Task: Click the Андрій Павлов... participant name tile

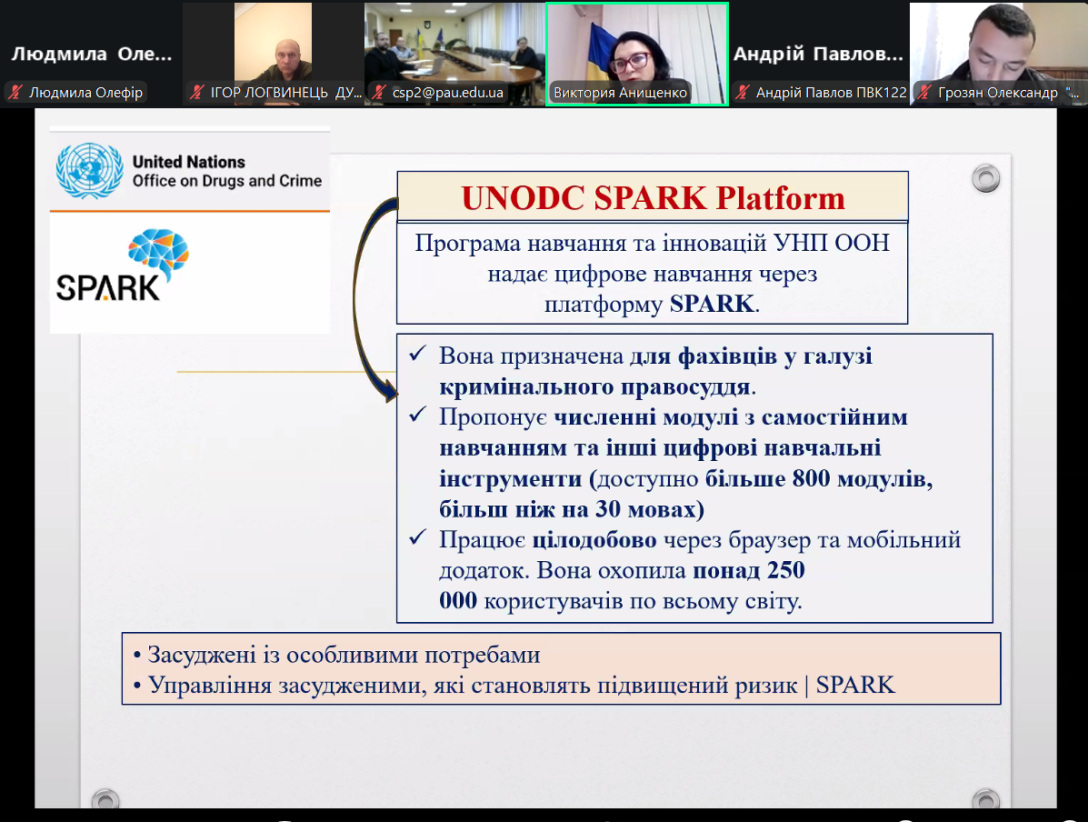Action: [818, 54]
